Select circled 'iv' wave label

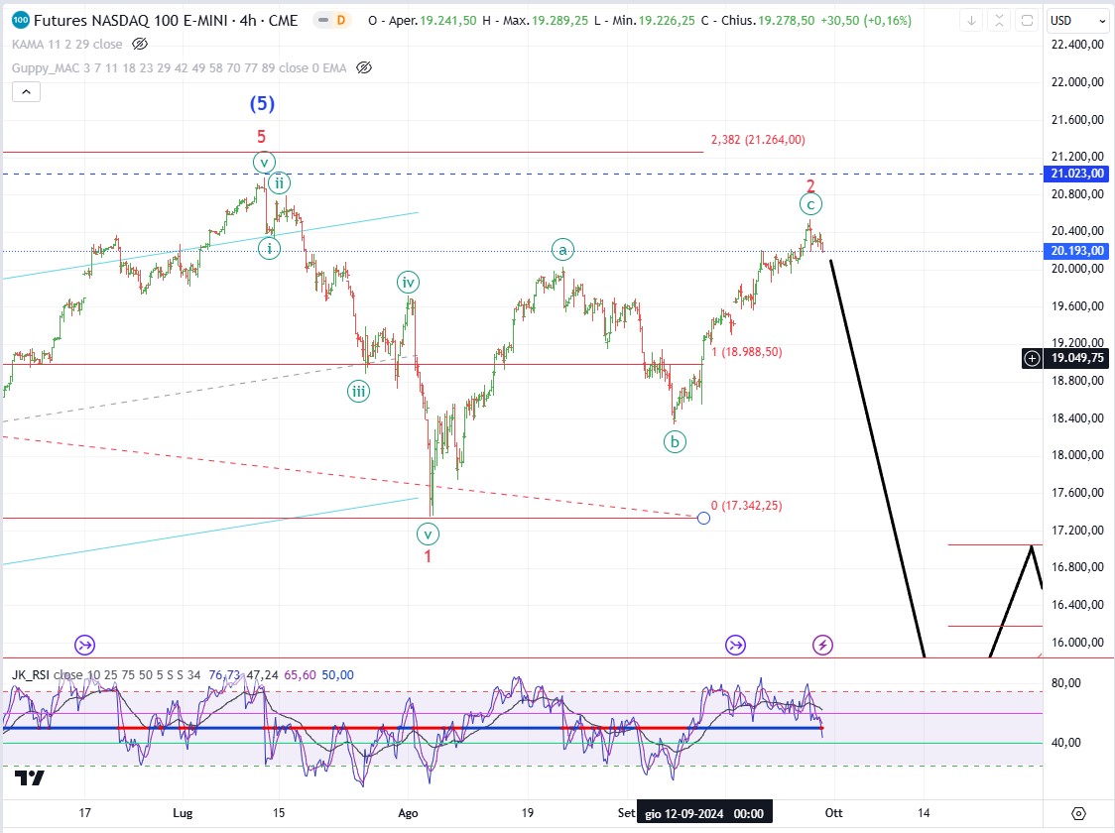(x=408, y=283)
